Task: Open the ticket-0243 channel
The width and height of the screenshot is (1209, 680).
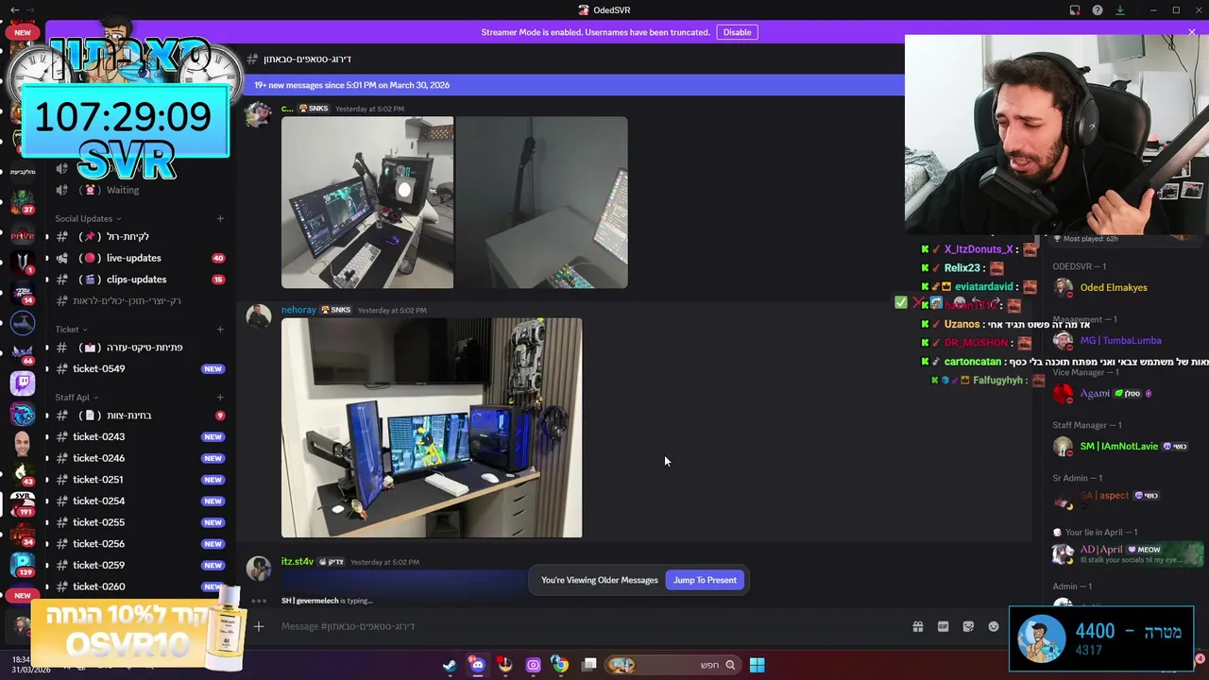Action: pos(139,437)
